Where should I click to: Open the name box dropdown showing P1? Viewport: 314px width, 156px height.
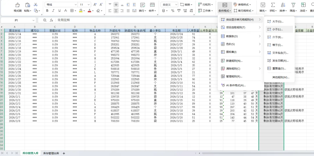click(x=33, y=20)
